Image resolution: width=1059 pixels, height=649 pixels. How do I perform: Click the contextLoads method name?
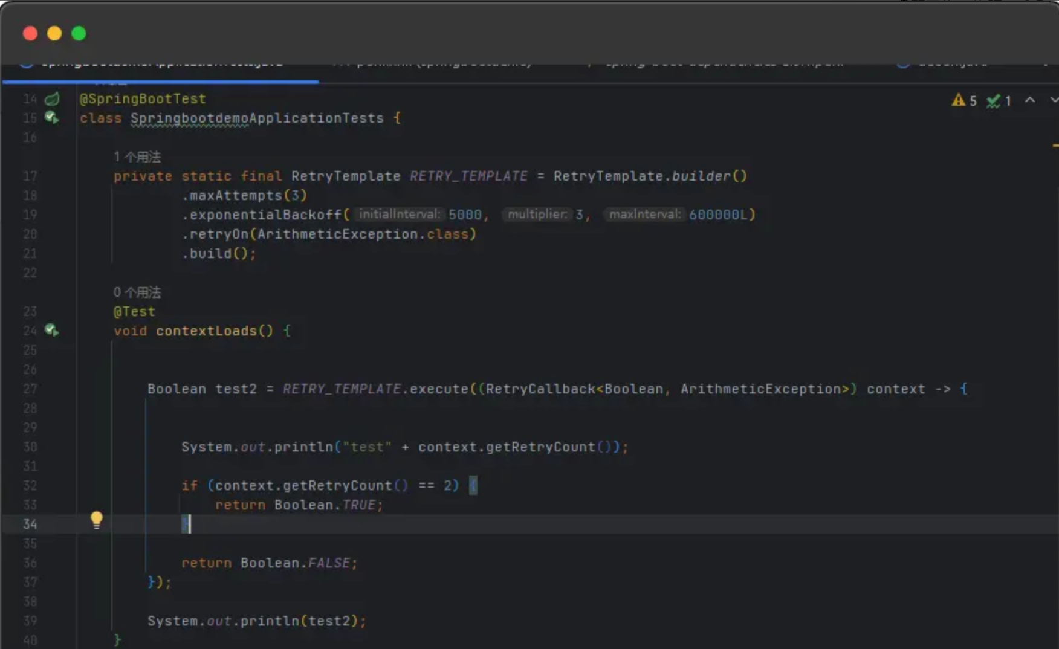pyautogui.click(x=206, y=331)
